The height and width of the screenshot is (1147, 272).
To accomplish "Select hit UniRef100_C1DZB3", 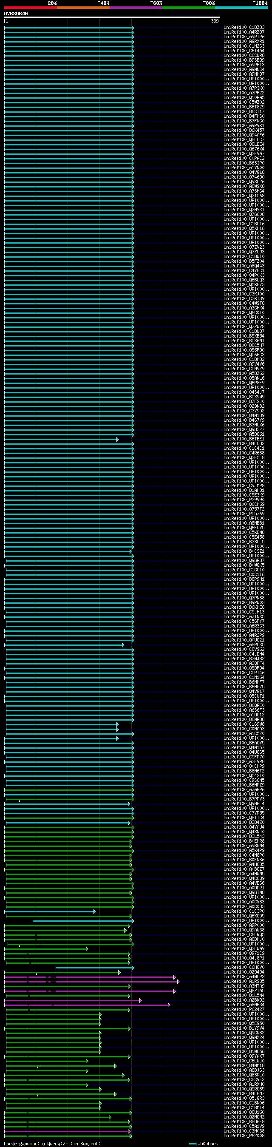I will (244, 28).
